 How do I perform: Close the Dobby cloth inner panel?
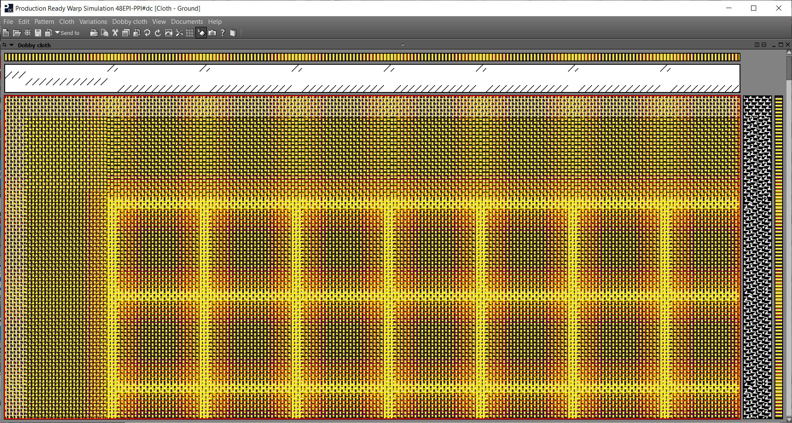pos(788,45)
